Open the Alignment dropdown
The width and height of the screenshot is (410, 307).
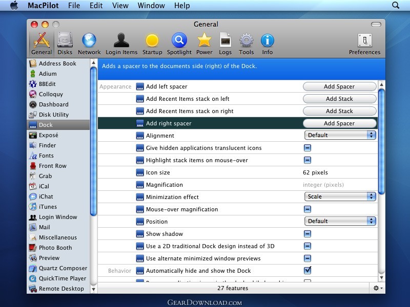[x=340, y=136]
